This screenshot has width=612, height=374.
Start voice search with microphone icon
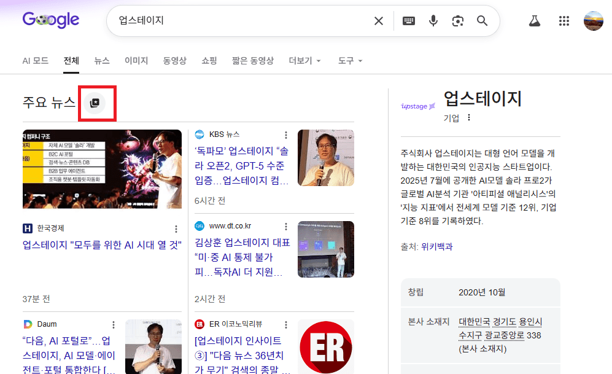(x=433, y=21)
